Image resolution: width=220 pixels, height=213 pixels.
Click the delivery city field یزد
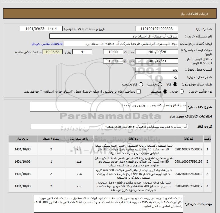pos(157,77)
